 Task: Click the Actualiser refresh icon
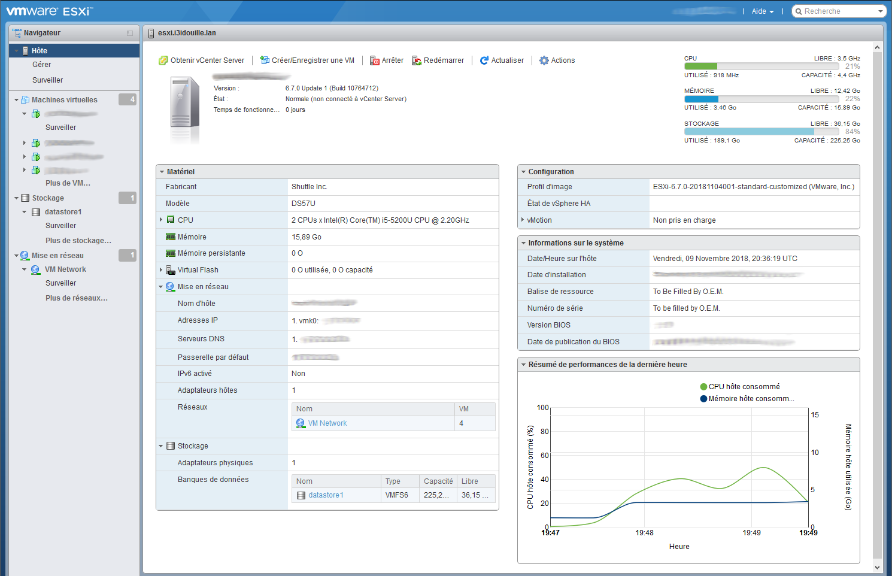click(484, 60)
